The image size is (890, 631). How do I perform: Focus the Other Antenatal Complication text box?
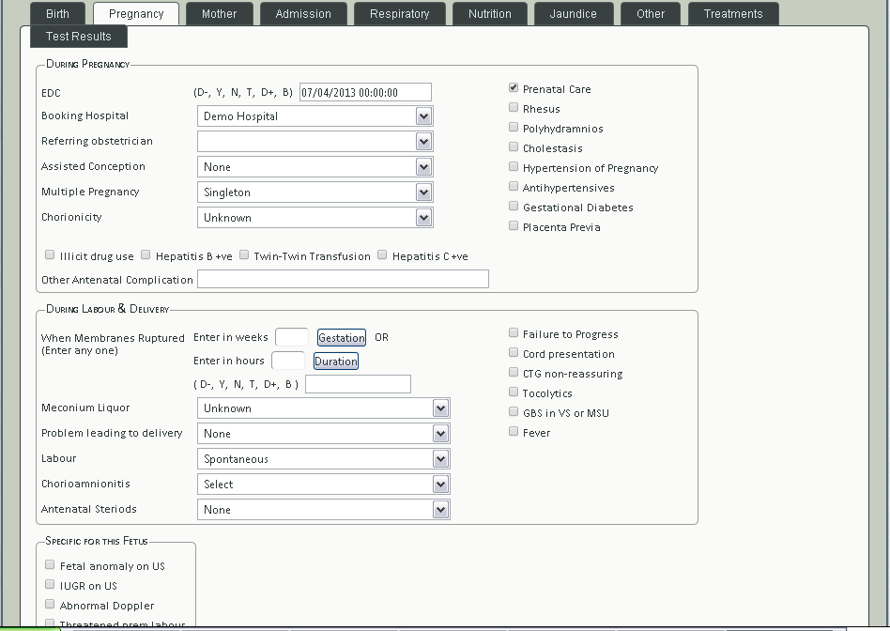[343, 280]
